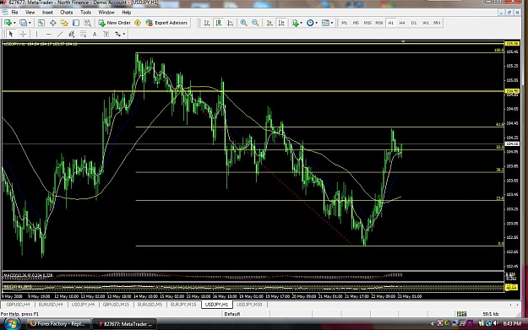Select the M15 timeframe
Viewport: 528px width, 330px height.
(367, 23)
